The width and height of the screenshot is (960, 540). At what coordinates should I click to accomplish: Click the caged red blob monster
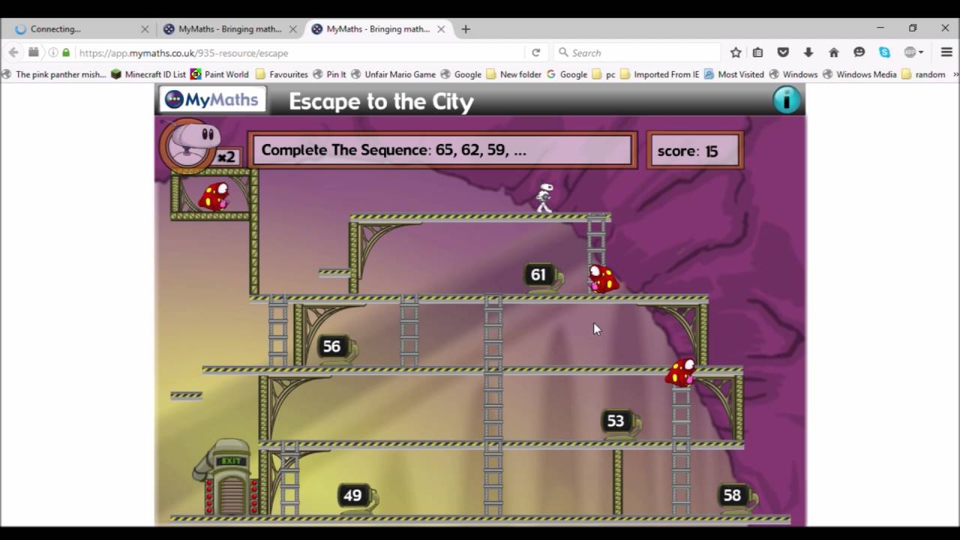pos(214,196)
